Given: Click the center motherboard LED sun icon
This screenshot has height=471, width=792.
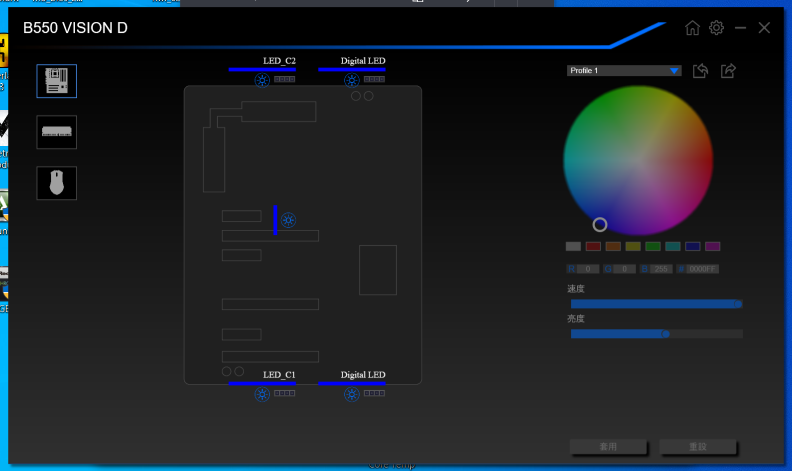Looking at the screenshot, I should 288,220.
